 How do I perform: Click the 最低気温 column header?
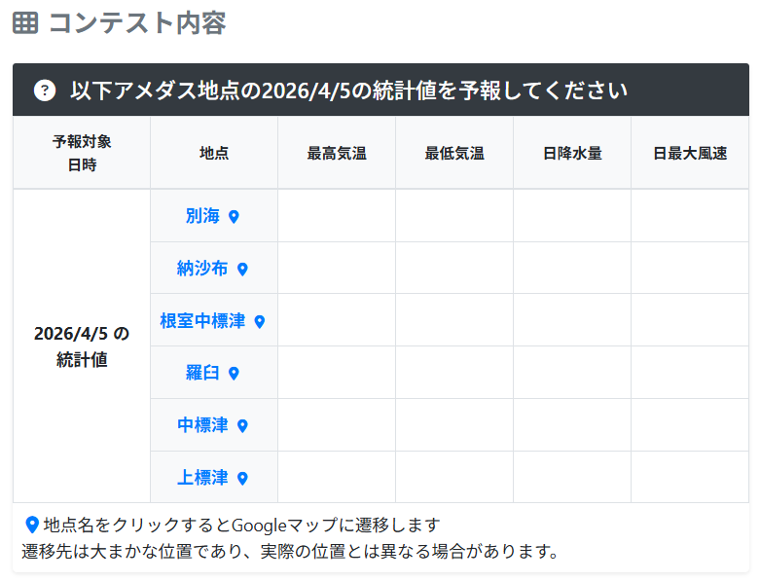(x=454, y=153)
